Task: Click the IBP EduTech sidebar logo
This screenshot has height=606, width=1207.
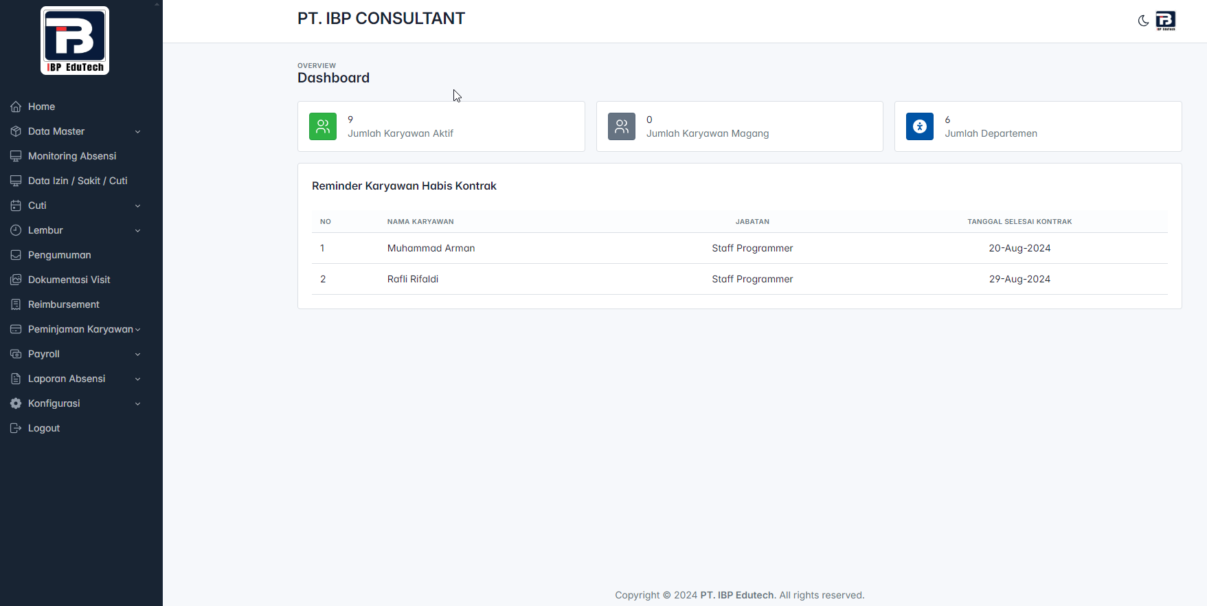Action: point(75,41)
